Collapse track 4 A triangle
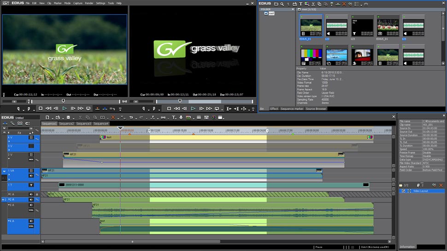Viewport: 447px width, 251px height. pyautogui.click(x=9, y=221)
